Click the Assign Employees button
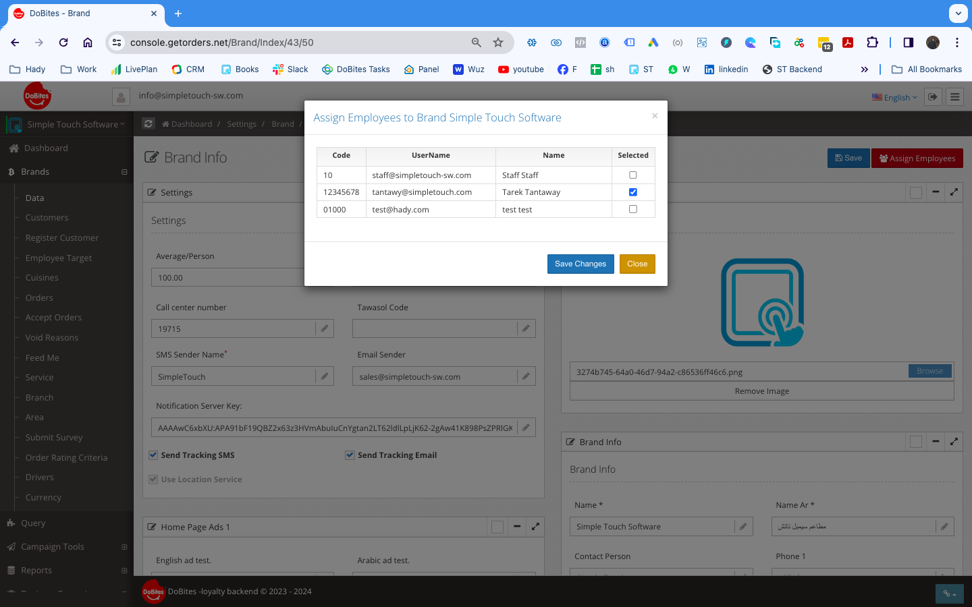The height and width of the screenshot is (607, 972). [x=917, y=158]
